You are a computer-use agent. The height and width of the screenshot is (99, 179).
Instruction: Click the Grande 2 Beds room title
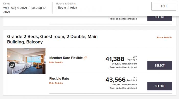(x=52, y=39)
